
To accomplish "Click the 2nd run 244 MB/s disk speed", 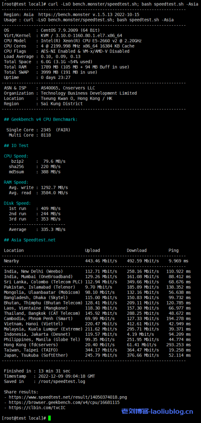I will click(51, 214).
